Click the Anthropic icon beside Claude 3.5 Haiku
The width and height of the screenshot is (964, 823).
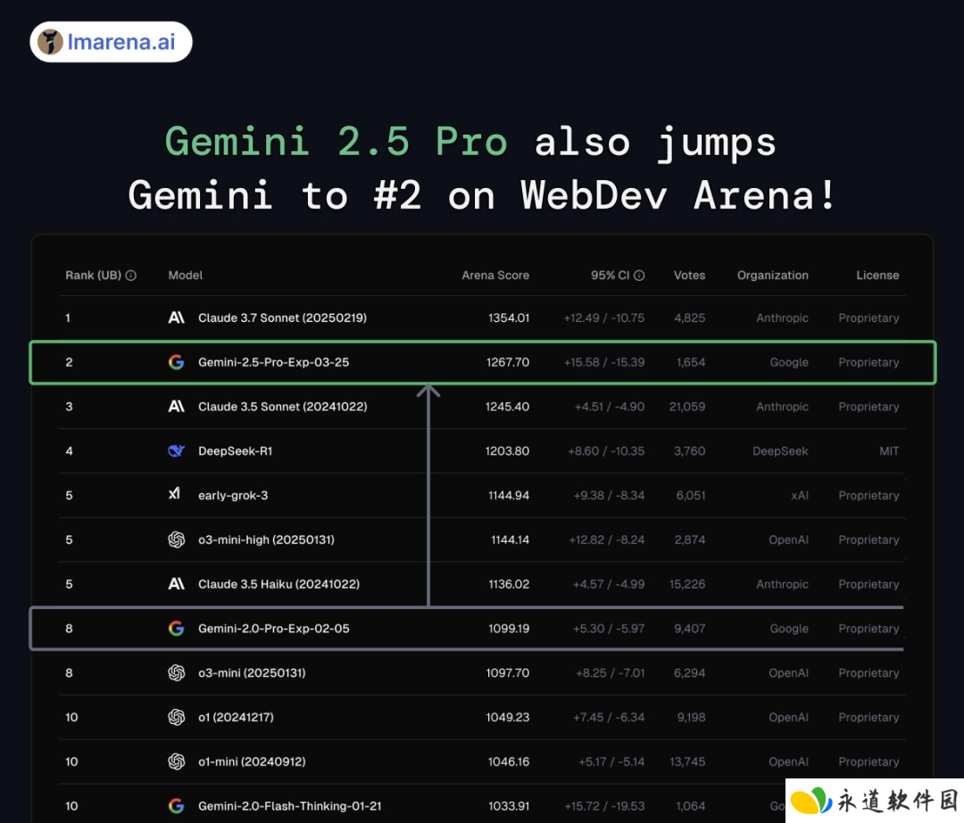pos(177,584)
